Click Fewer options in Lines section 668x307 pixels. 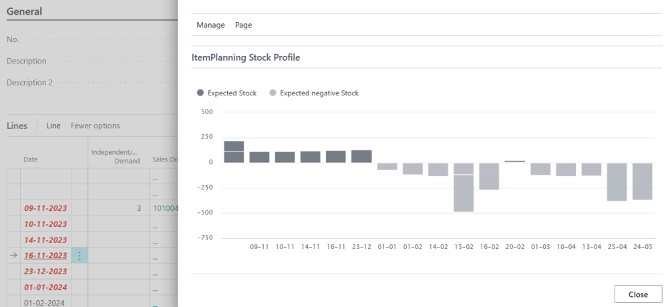click(x=96, y=125)
